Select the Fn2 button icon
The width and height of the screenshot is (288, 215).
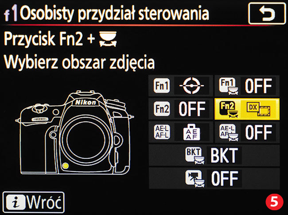(162, 109)
